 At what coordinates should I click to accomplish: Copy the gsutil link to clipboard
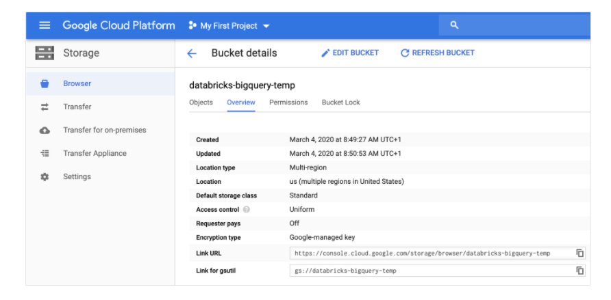tap(580, 271)
